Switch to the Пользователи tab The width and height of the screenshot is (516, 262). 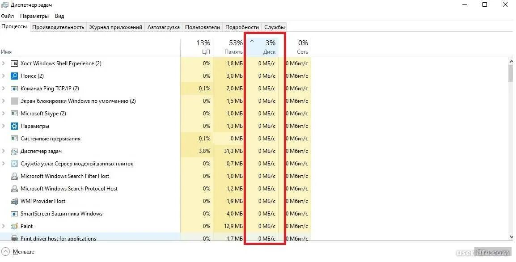click(203, 27)
